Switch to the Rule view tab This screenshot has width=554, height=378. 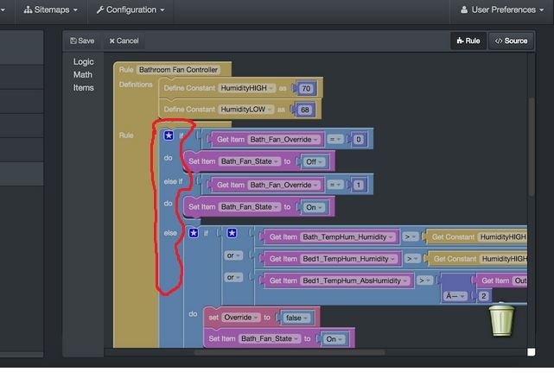(x=468, y=41)
